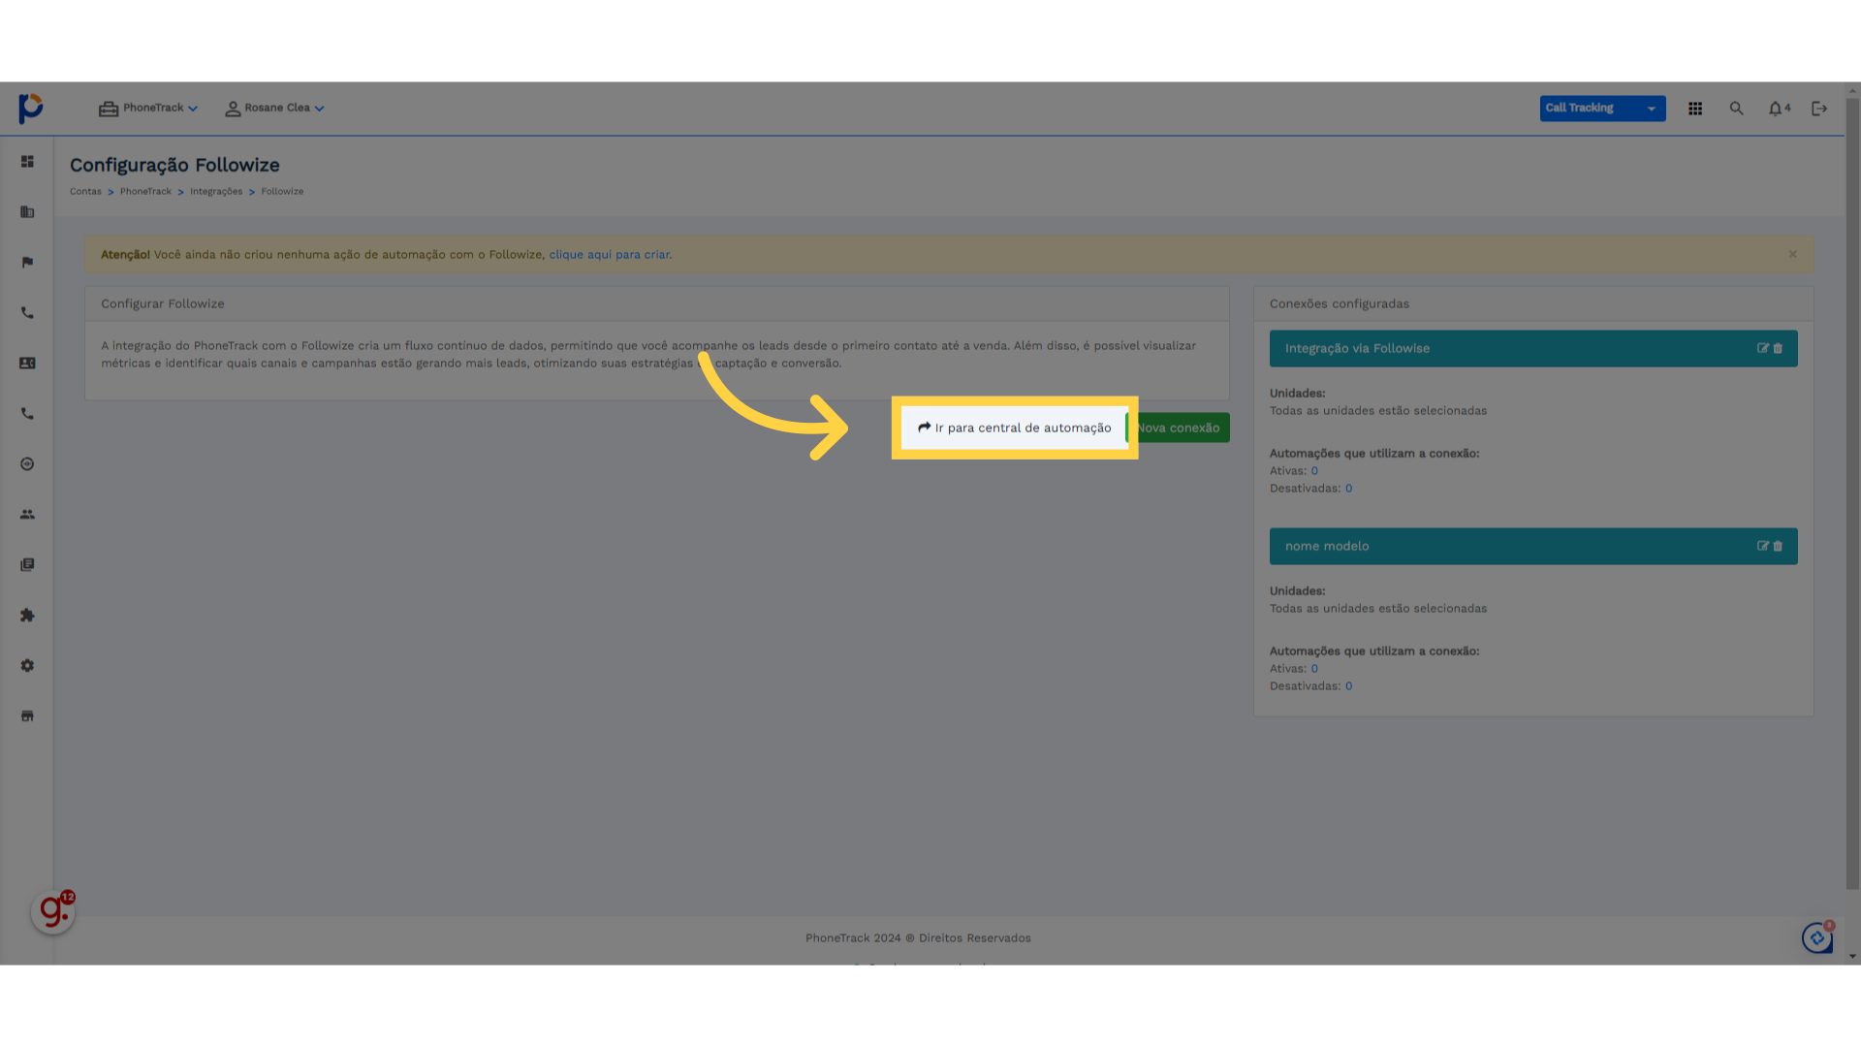Open the red g. widget with badge 12
1861x1047 pixels.
coord(53,911)
